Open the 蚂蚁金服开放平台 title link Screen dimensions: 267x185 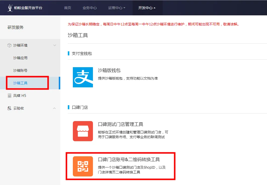pyautogui.click(x=28, y=8)
